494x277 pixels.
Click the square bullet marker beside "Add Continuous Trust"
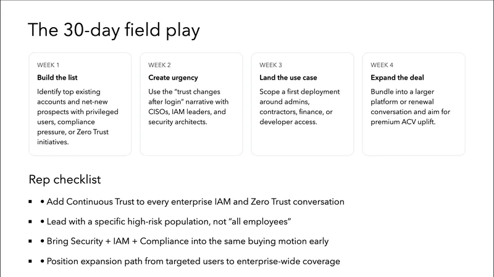tap(30, 202)
